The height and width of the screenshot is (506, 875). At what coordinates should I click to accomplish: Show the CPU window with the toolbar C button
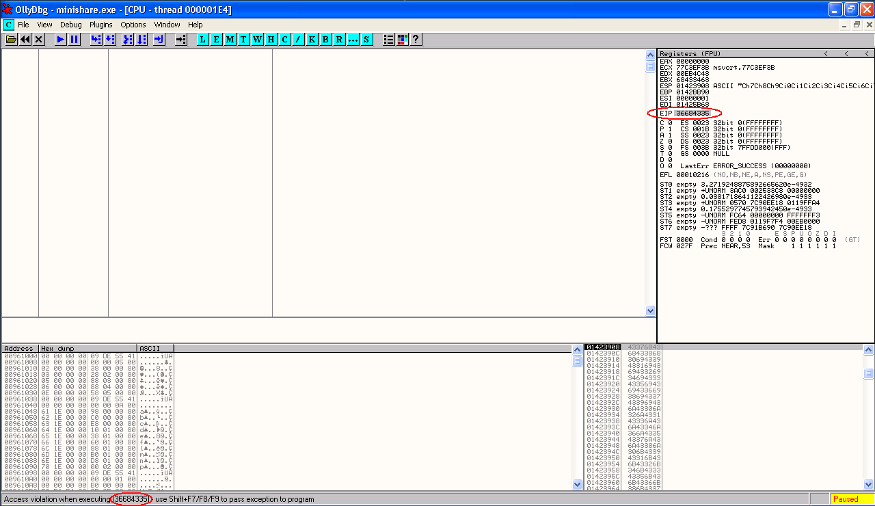285,40
